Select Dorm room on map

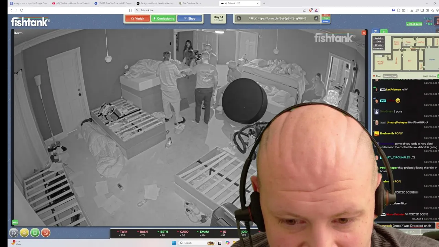point(432,59)
